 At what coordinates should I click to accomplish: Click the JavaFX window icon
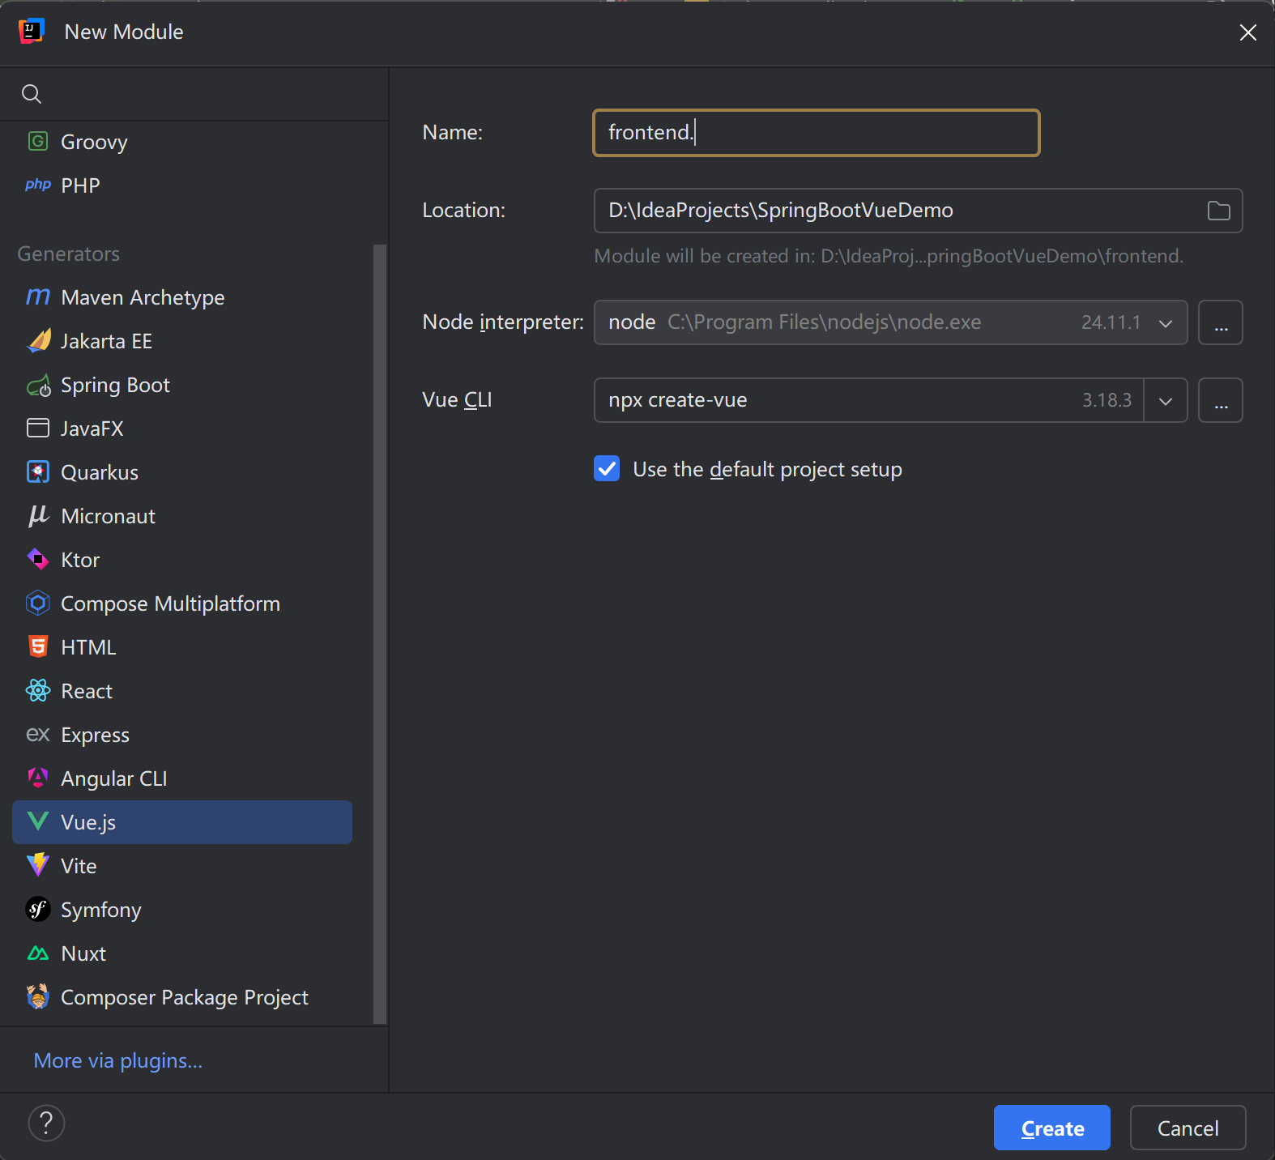[x=38, y=429]
